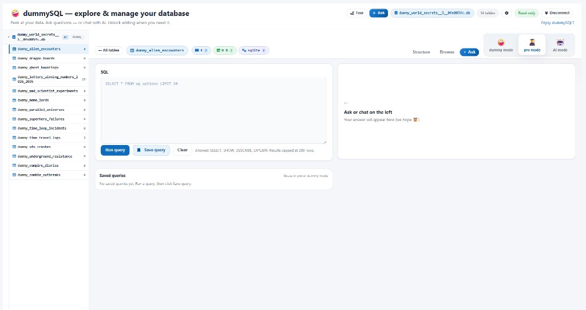Open the dummy_ufo_crashes table name

coord(34,147)
